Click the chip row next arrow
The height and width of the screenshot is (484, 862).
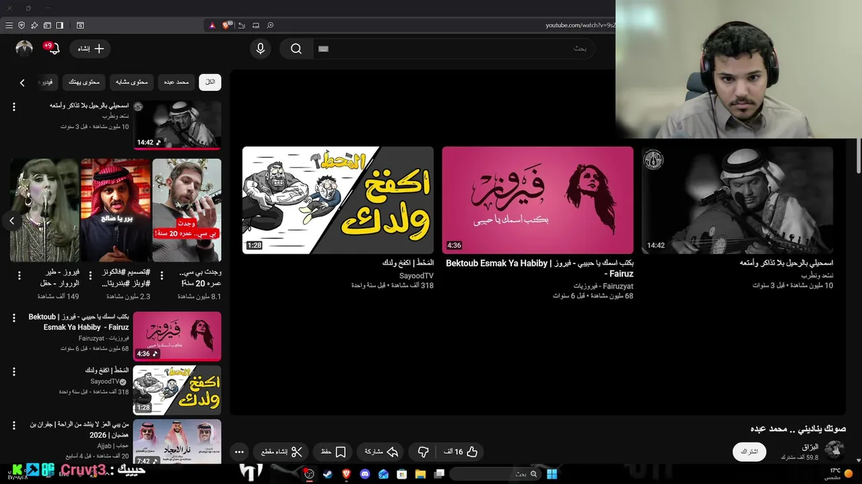22,83
